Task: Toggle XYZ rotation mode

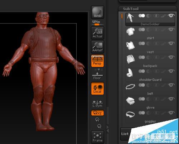Action: (x=97, y=113)
